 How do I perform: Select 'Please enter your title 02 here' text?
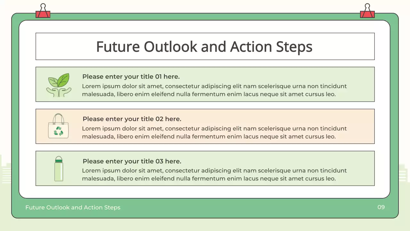132,119
